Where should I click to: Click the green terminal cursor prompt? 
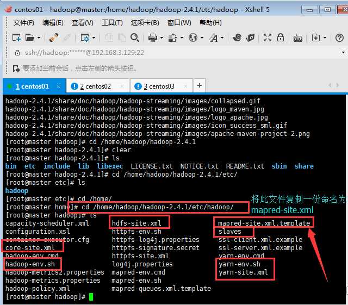[x=91, y=297]
